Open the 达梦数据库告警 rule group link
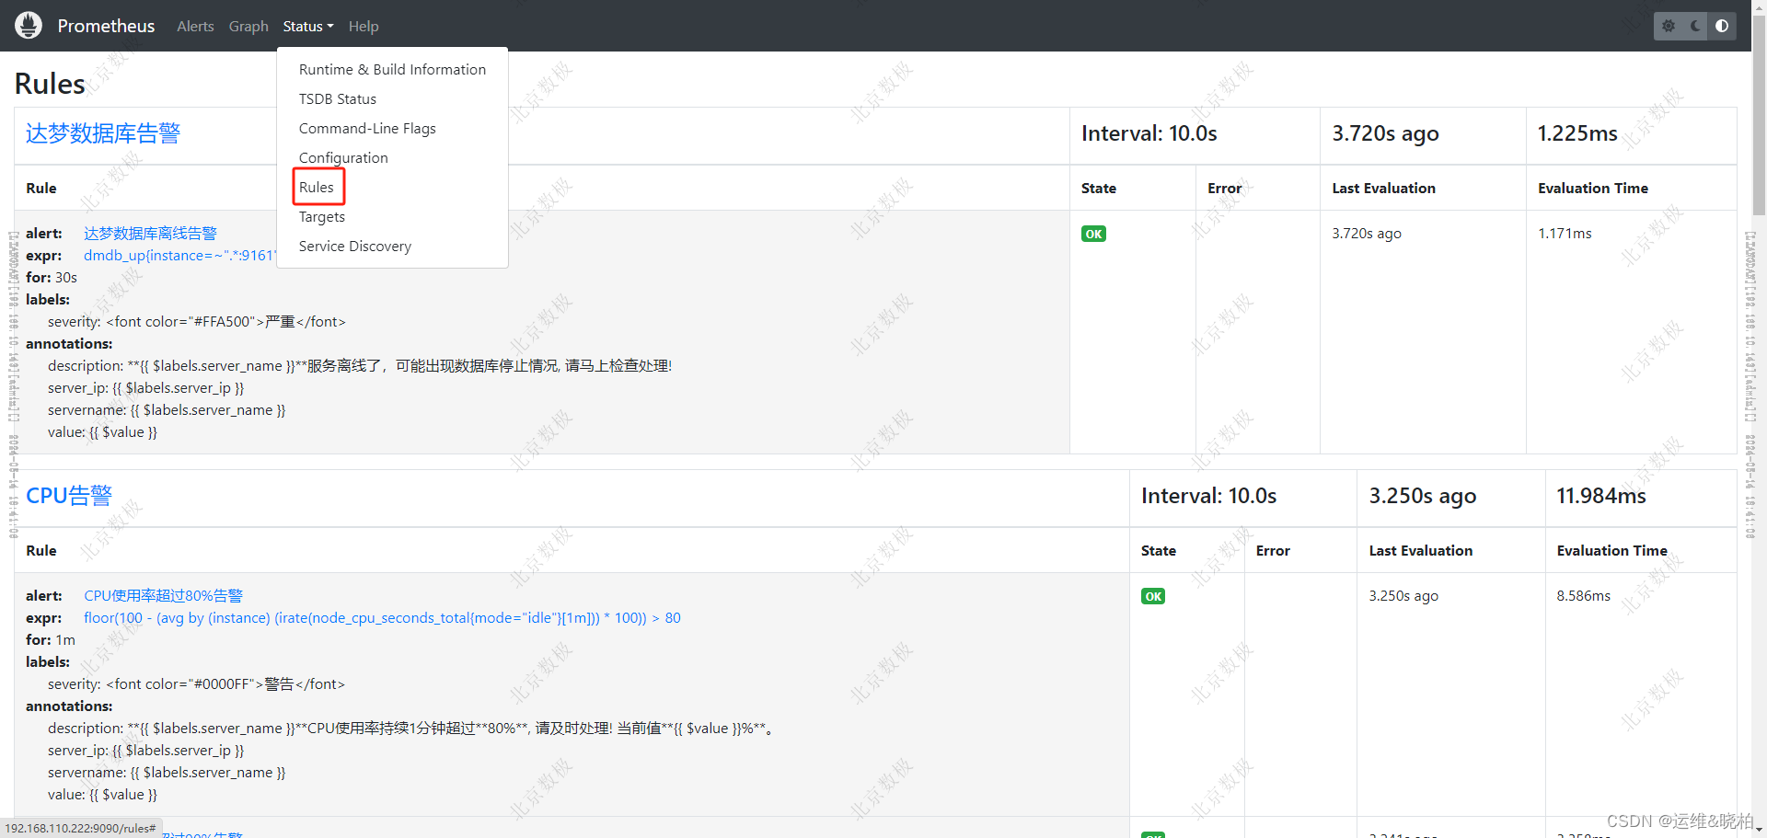Image resolution: width=1767 pixels, height=838 pixels. (x=103, y=133)
